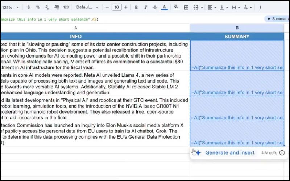Increase font size with plus button
This screenshot has height=181, width=290.
[x=126, y=7]
